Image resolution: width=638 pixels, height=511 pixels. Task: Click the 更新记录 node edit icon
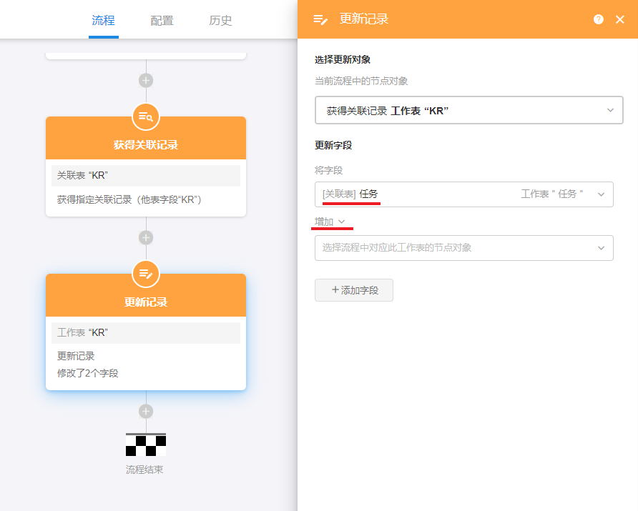point(146,274)
